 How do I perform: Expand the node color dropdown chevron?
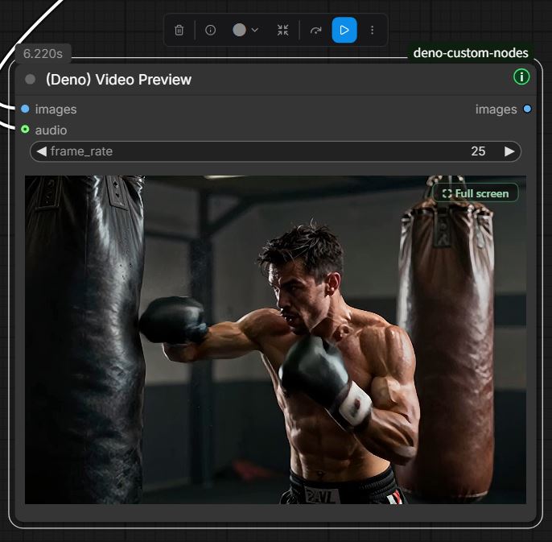(x=255, y=31)
